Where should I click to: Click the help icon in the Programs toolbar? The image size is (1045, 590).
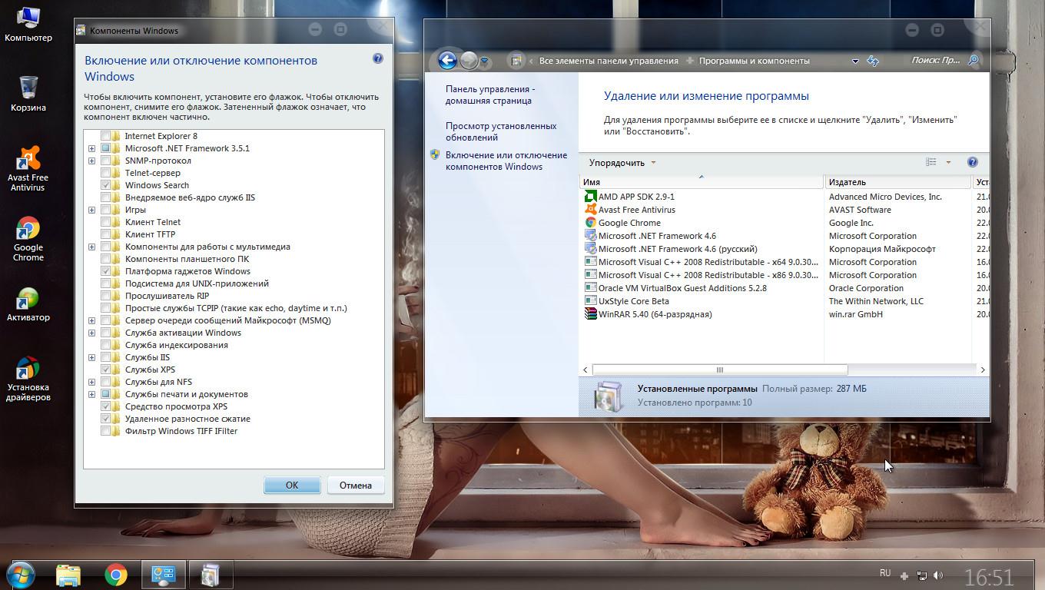(972, 162)
